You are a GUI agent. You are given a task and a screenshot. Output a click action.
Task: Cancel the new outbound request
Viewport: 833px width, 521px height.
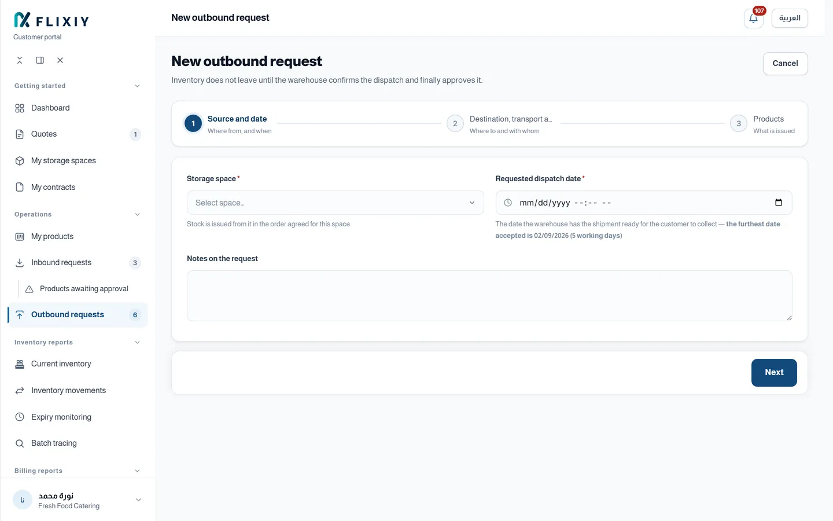(x=785, y=64)
